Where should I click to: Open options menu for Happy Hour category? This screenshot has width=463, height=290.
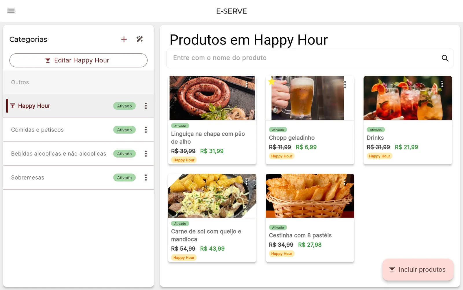point(146,106)
